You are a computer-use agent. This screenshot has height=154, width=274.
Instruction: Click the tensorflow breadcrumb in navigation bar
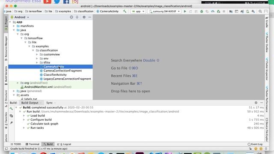(34, 12)
